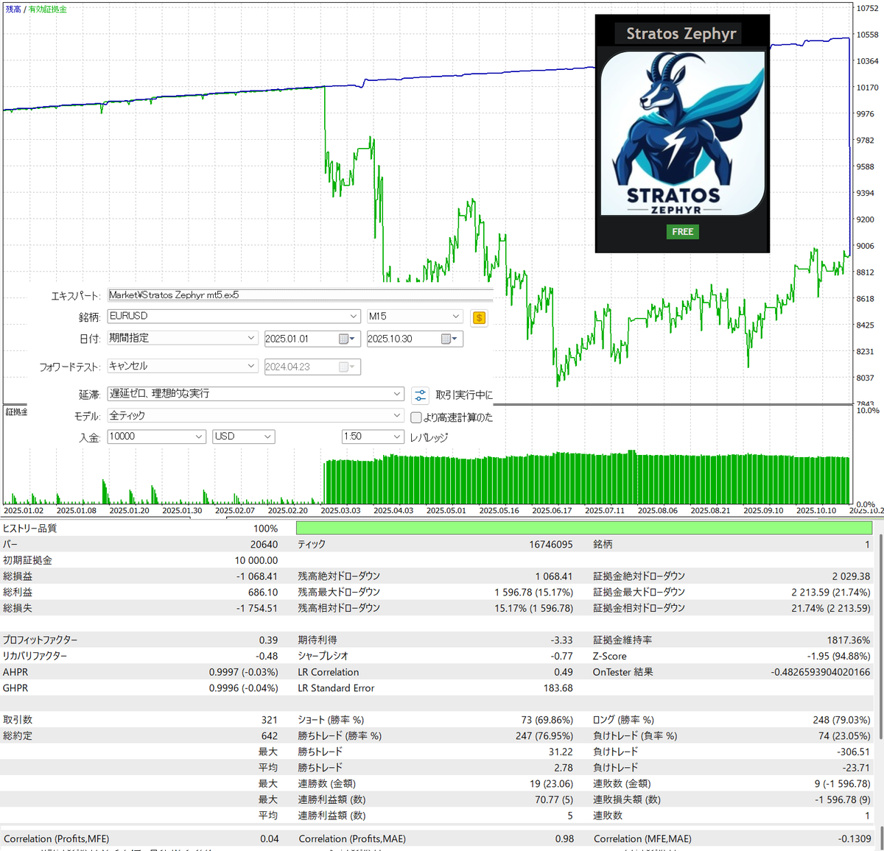Click the green ヒストリー品質 progress bar

pyautogui.click(x=584, y=528)
